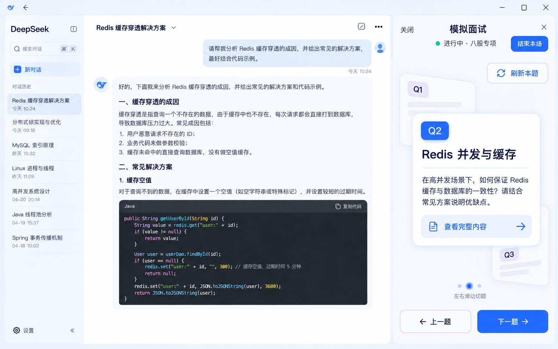Image resolution: width=558 pixels, height=349 pixels.
Task: Open the Linux 进程与线程 conversation
Action: pyautogui.click(x=44, y=172)
